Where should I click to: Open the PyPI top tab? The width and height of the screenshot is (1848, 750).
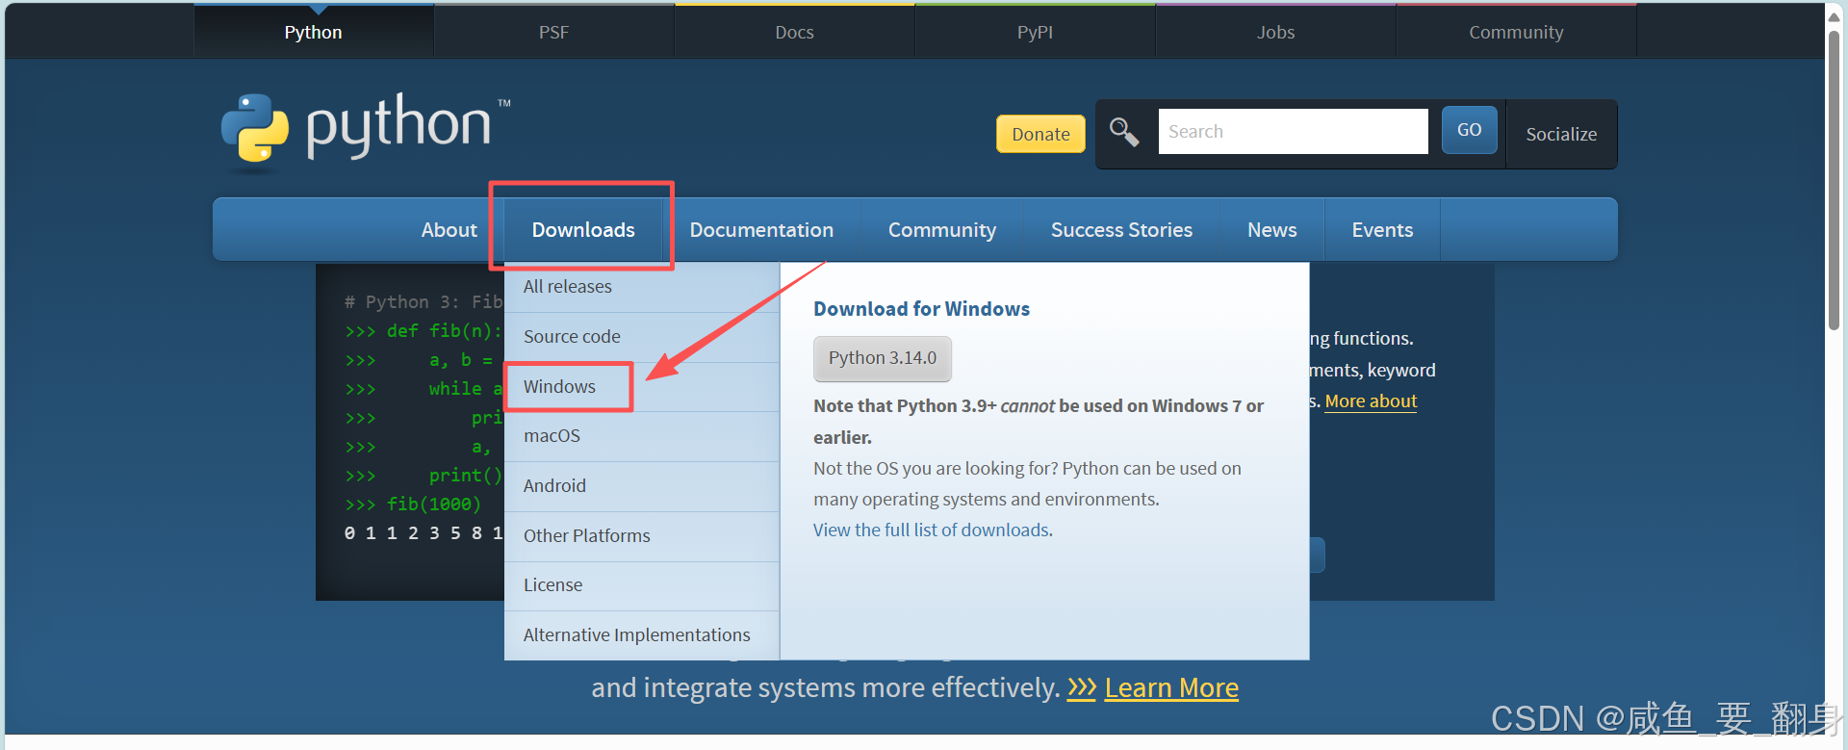(1036, 32)
